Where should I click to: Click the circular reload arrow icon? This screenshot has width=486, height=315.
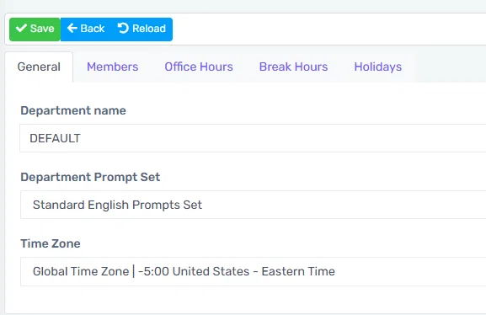pyautogui.click(x=123, y=28)
